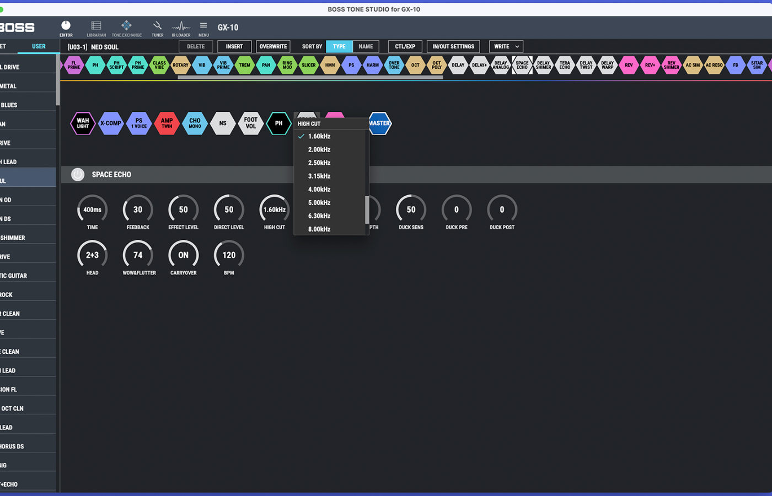The width and height of the screenshot is (772, 496).
Task: Toggle the SPACE ECHO power button
Action: [78, 175]
